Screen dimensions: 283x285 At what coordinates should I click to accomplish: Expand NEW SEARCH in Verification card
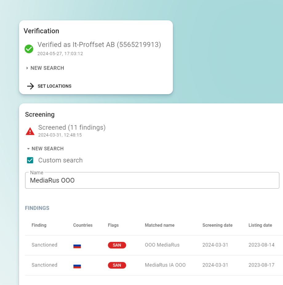tap(45, 68)
